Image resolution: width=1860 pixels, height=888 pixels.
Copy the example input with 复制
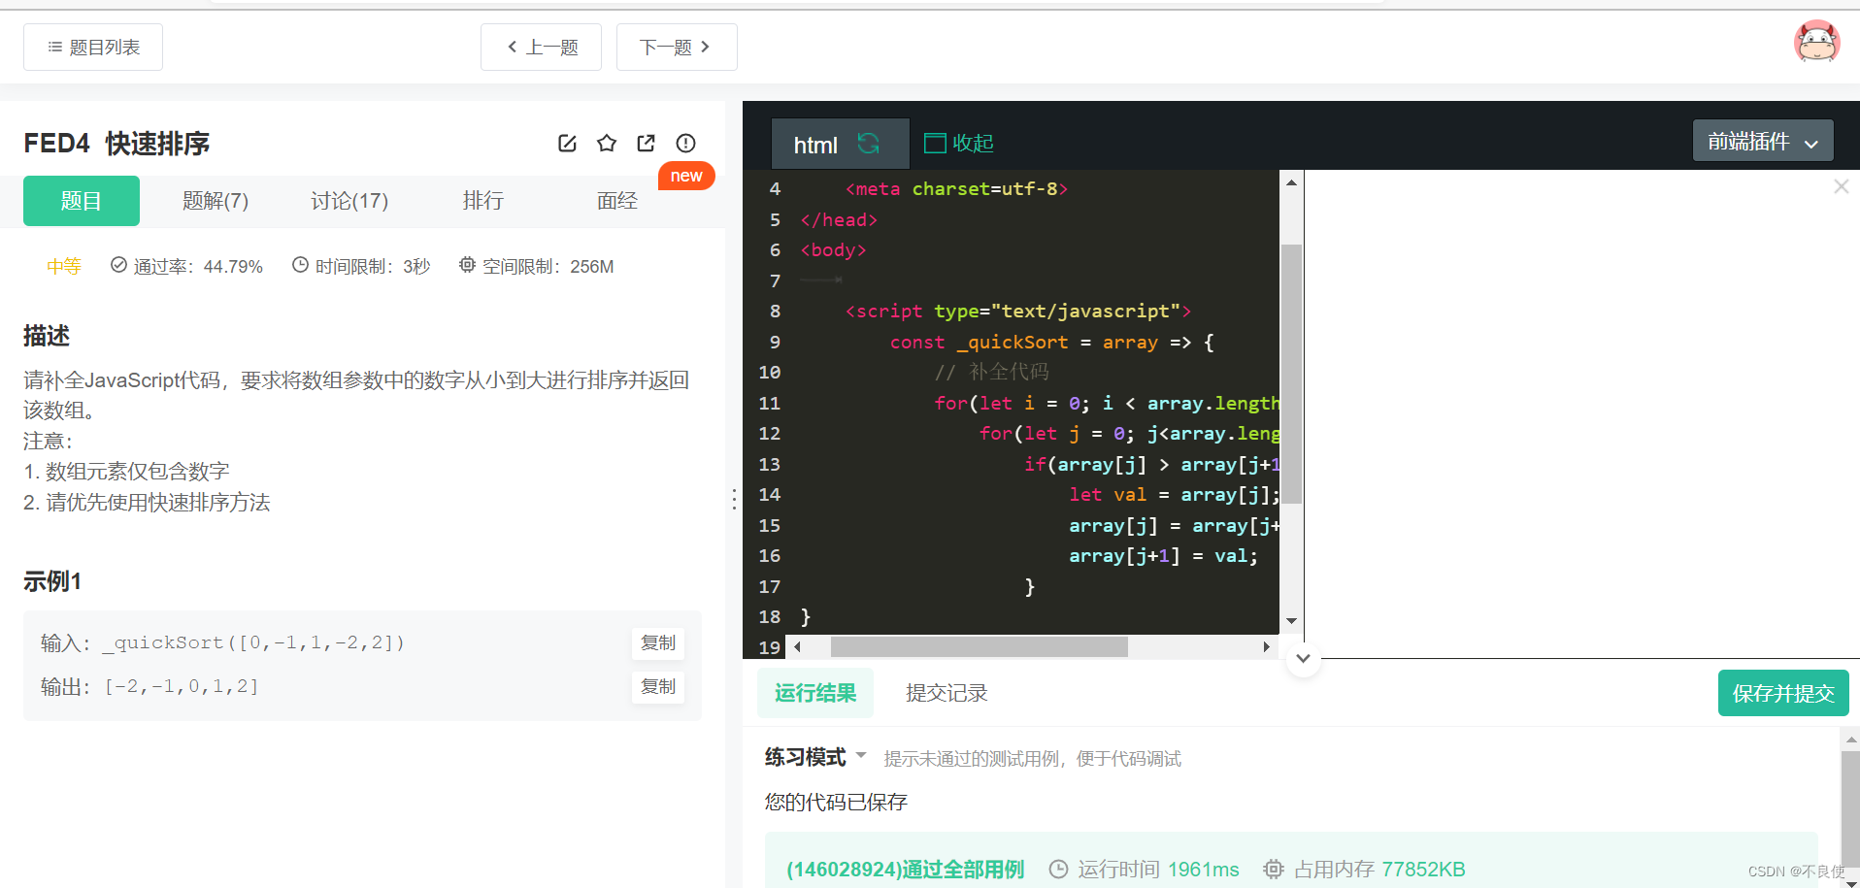[x=658, y=642]
